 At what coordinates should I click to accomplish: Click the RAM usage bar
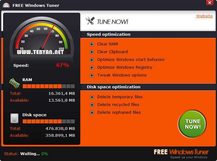[49, 86]
